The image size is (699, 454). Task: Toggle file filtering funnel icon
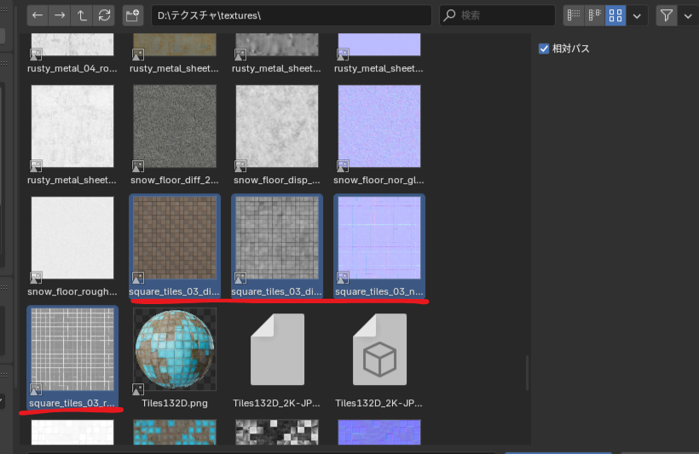(x=667, y=15)
